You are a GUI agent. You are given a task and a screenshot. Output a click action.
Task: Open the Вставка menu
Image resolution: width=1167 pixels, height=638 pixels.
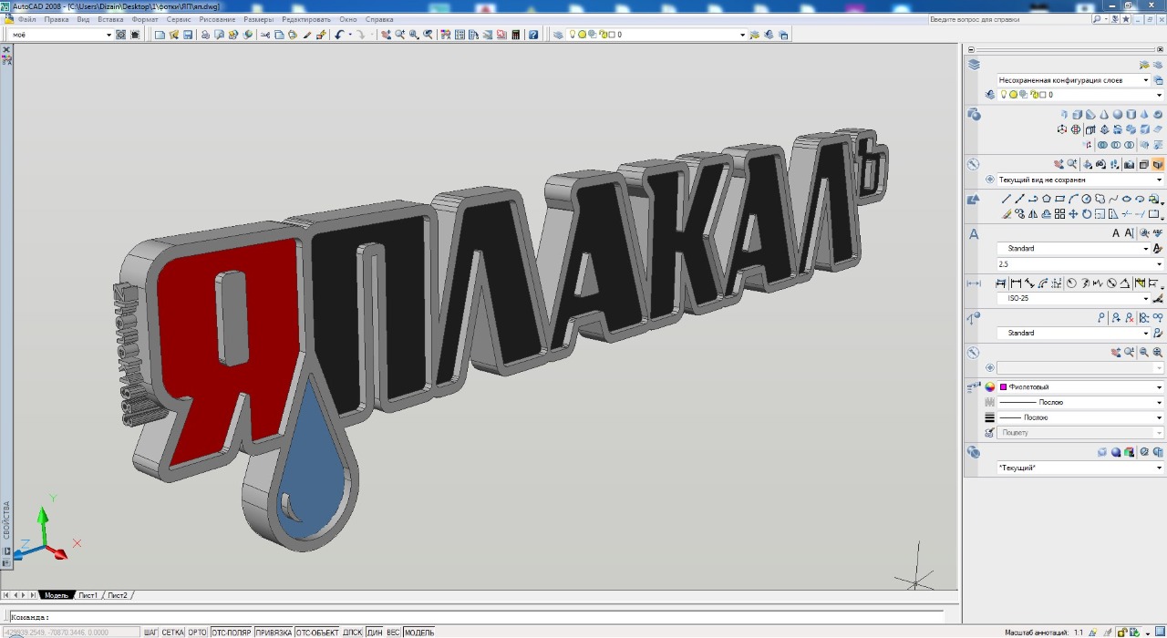(110, 19)
